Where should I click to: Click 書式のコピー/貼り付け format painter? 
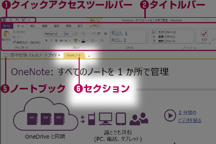coord(26,42)
